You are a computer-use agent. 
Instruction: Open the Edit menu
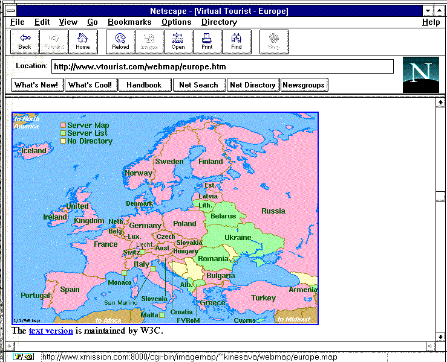[x=42, y=22]
